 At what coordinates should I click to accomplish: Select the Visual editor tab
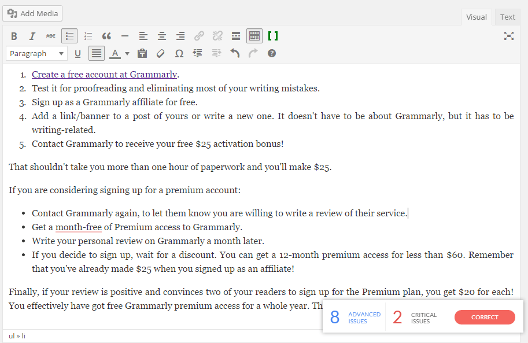pos(476,17)
